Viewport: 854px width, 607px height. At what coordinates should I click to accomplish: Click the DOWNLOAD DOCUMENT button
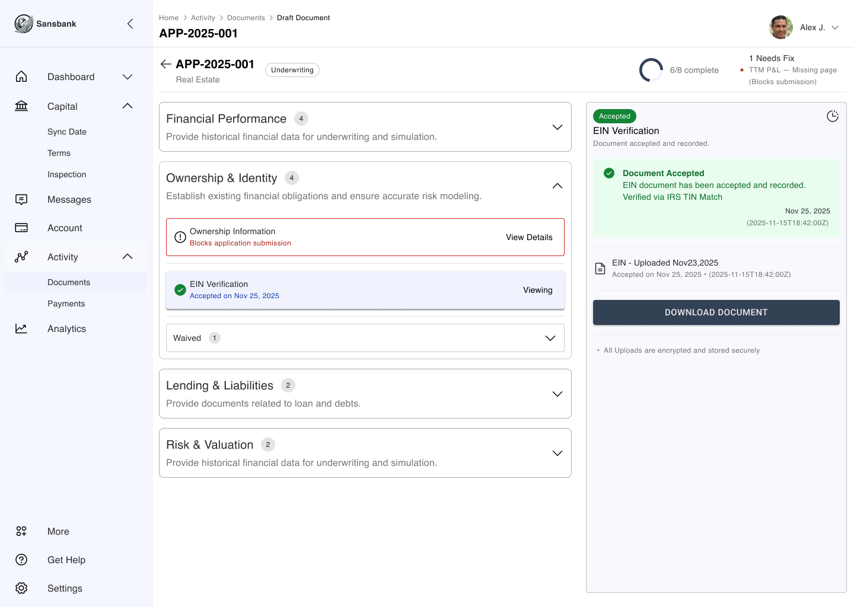click(x=716, y=312)
